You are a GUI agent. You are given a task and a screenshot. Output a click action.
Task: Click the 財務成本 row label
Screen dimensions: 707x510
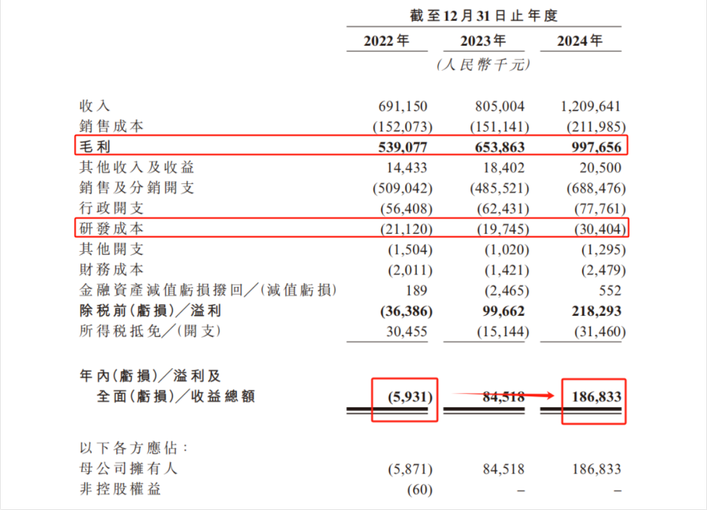[111, 269]
